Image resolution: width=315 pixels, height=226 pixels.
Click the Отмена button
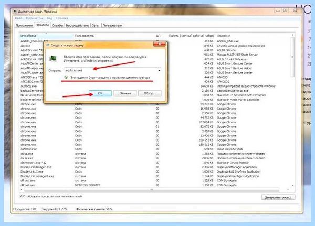(x=125, y=93)
